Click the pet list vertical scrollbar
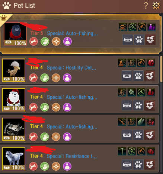Image resolution: width=163 pixels, height=174 pixels. point(162,69)
